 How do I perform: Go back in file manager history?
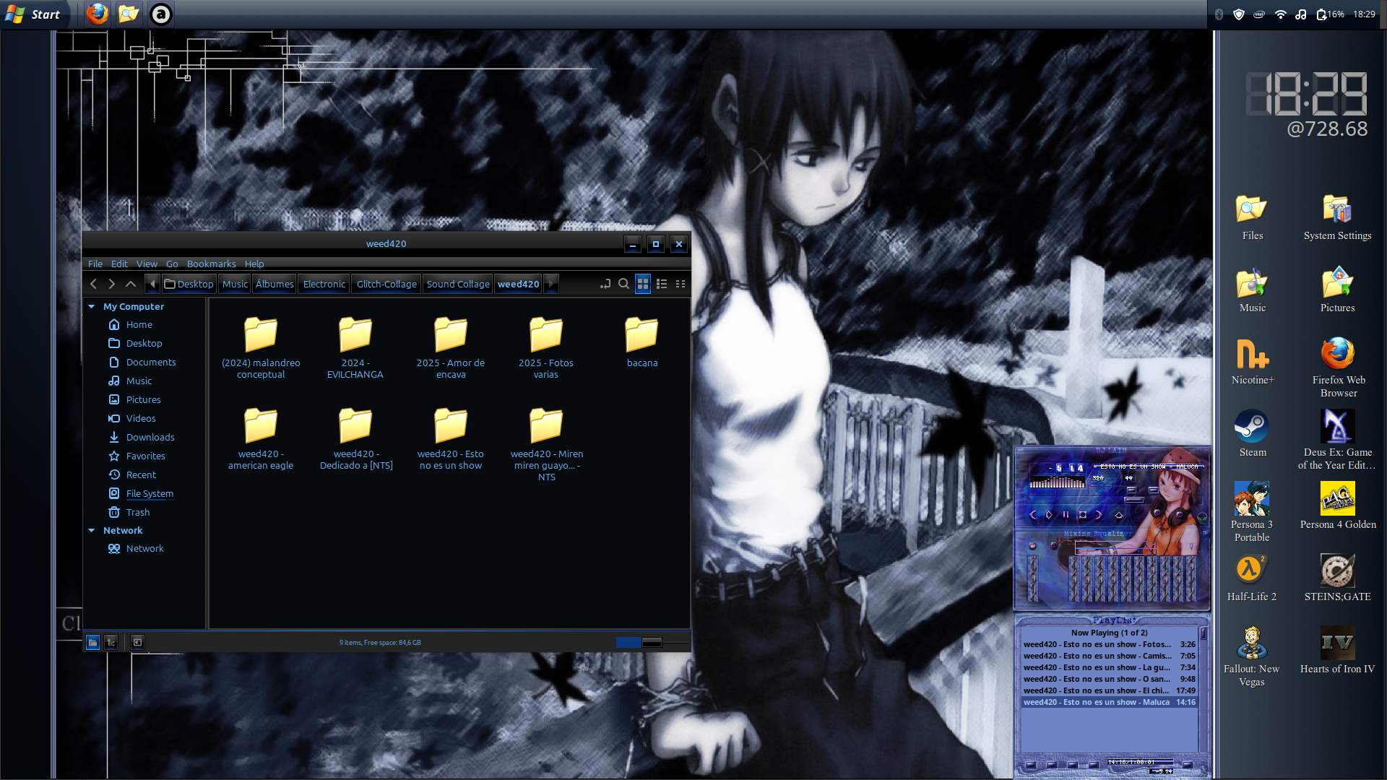point(93,284)
